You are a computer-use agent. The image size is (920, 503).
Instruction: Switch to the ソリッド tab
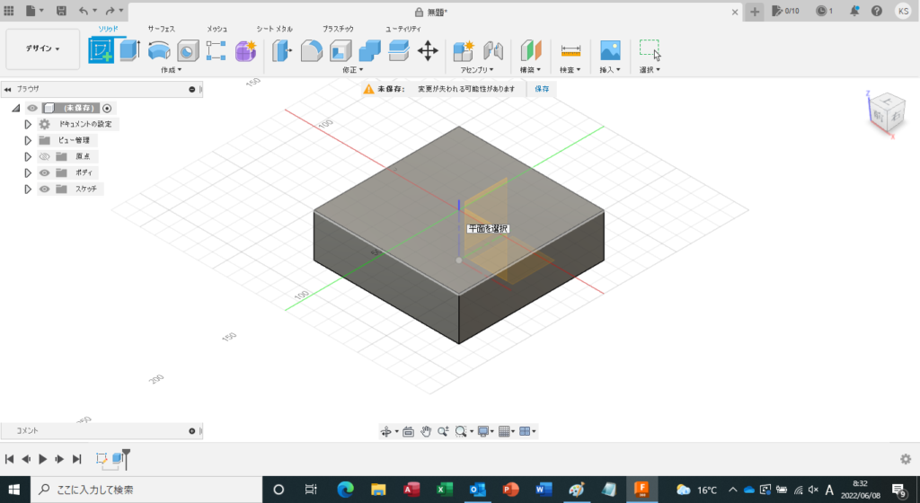point(108,29)
